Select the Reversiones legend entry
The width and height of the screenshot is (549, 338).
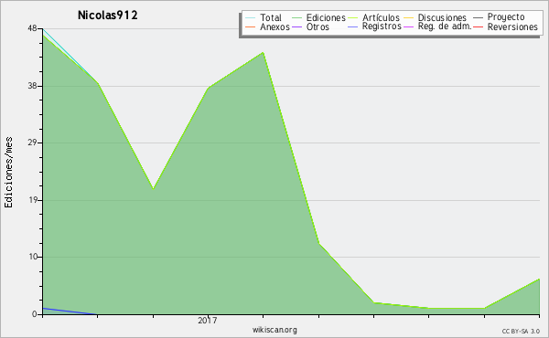coord(506,26)
